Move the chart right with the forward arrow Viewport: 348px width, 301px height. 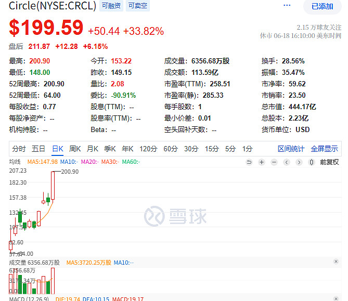pyautogui.click(x=299, y=162)
